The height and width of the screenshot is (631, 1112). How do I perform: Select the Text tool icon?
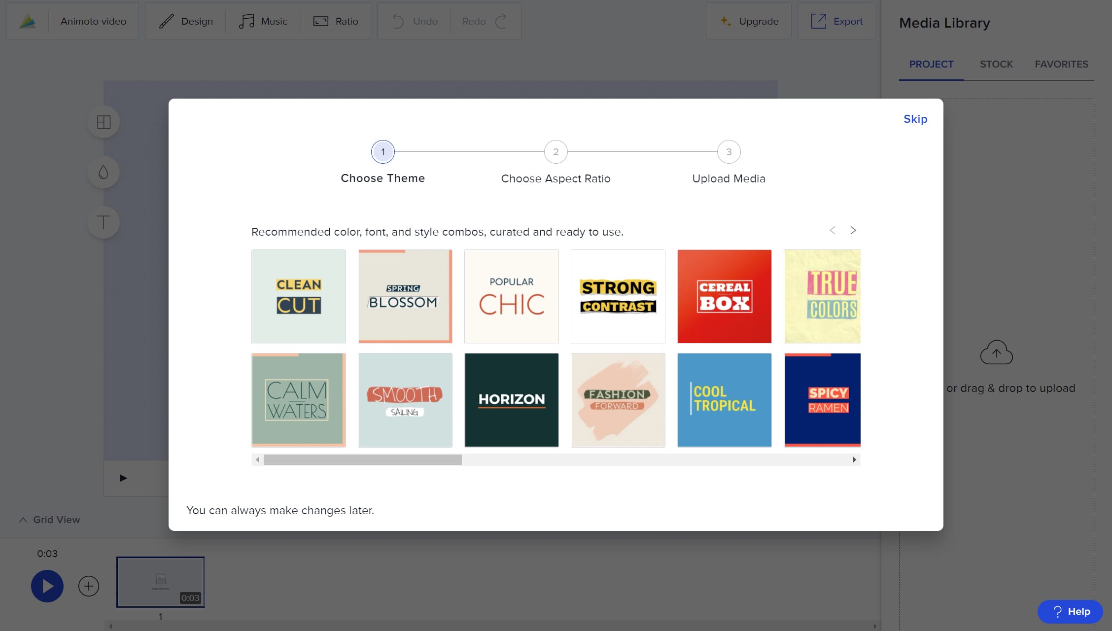click(x=104, y=222)
